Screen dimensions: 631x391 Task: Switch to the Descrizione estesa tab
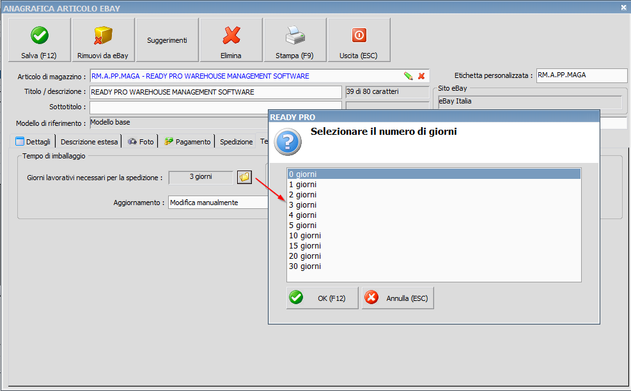point(89,142)
